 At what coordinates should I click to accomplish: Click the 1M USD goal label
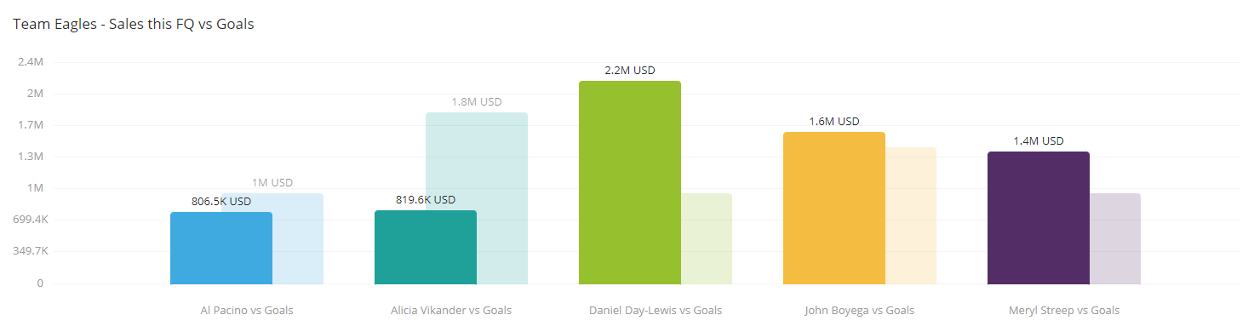pos(272,183)
